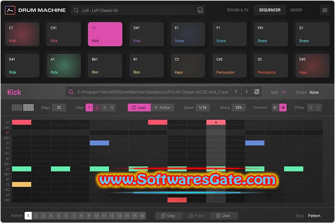This screenshot has width=335, height=223.
Task: Switch to Sequencer tab
Action: (x=269, y=10)
